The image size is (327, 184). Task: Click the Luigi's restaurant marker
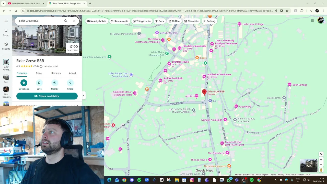[x=197, y=58]
